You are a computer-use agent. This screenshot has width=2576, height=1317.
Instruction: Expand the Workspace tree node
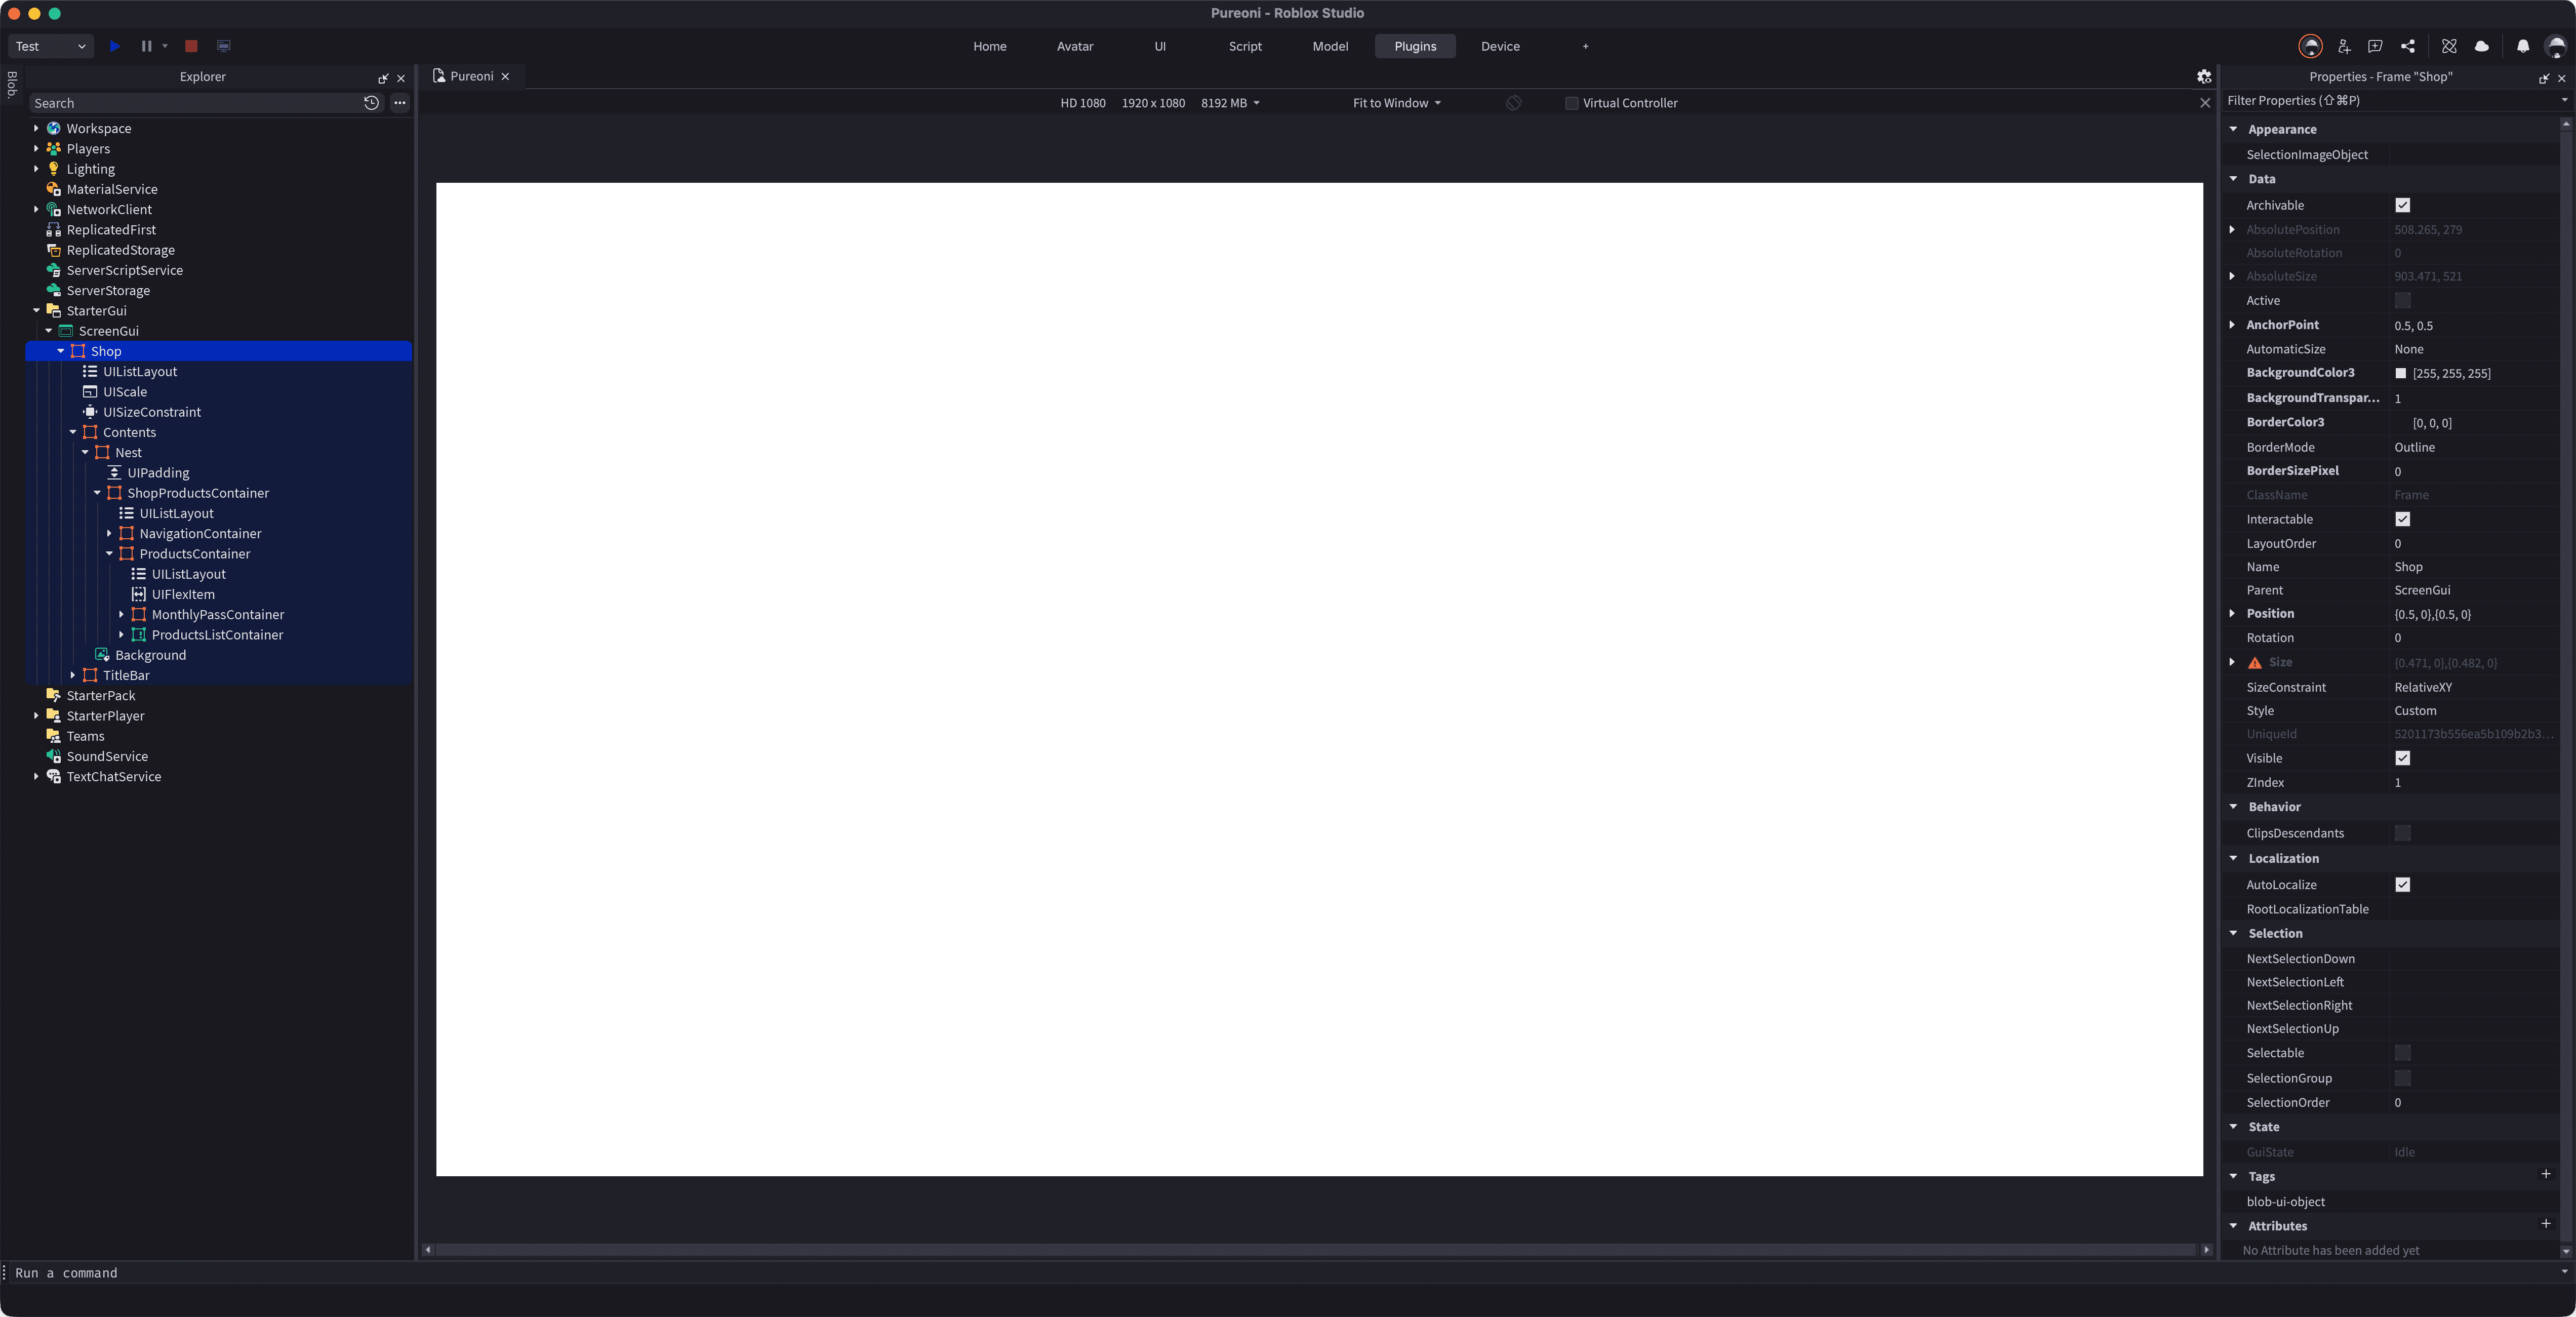[36, 128]
